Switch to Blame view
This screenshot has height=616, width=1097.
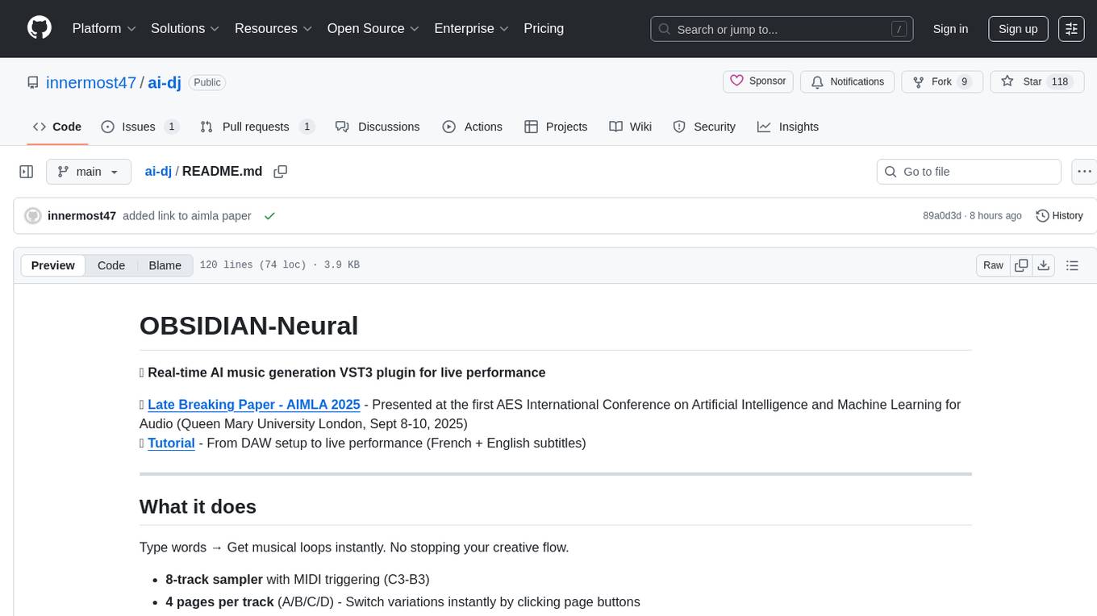click(x=165, y=265)
